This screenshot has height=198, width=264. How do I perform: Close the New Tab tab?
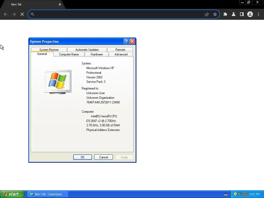click(60, 4)
